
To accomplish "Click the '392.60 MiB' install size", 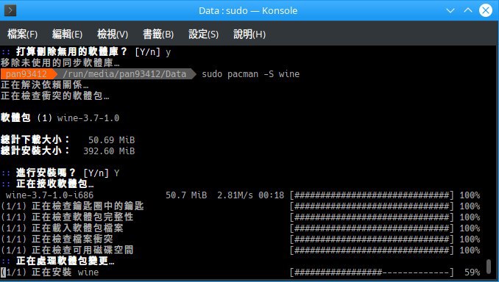I will coord(109,151).
